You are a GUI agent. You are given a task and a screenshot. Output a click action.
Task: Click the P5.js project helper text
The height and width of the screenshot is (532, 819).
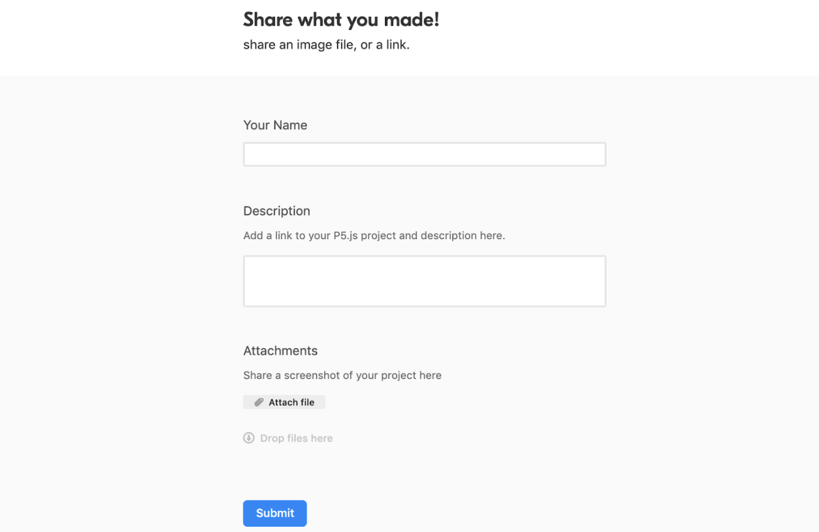[374, 235]
